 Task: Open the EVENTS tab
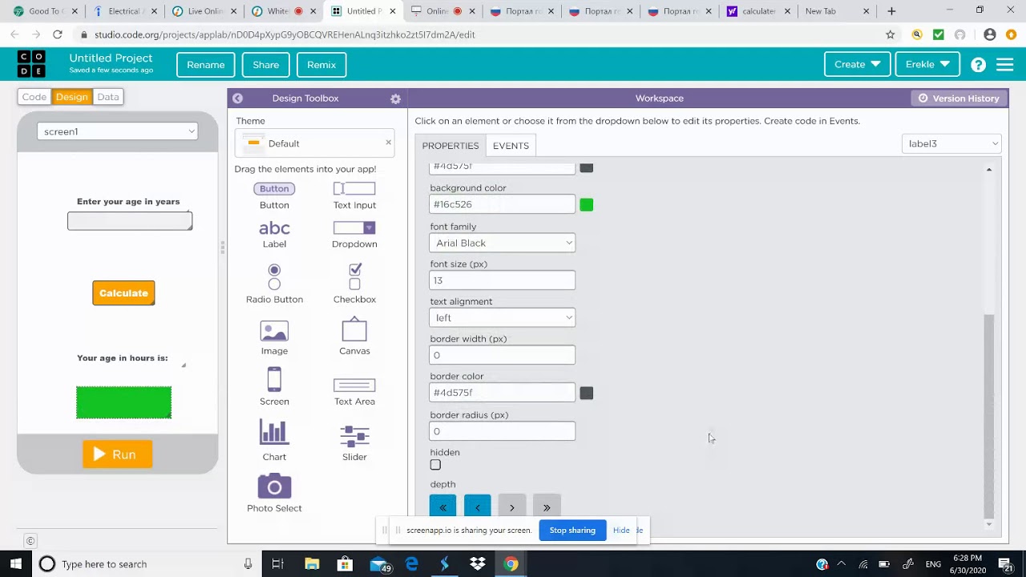pyautogui.click(x=511, y=146)
